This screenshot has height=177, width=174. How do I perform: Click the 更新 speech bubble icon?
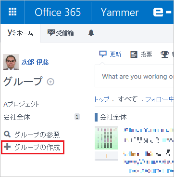coord(103,54)
